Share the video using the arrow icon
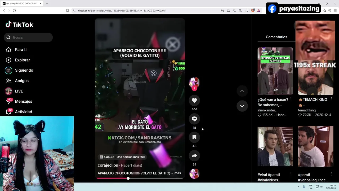This screenshot has height=191, width=339. coord(194,156)
